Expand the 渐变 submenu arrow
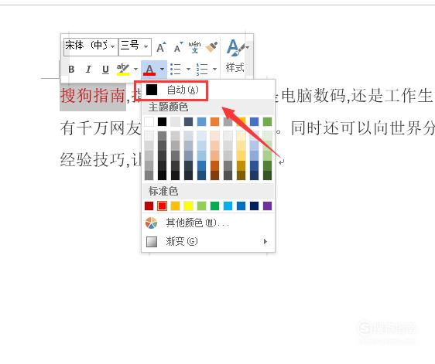Screen dimensions: 435x364 (x=265, y=242)
